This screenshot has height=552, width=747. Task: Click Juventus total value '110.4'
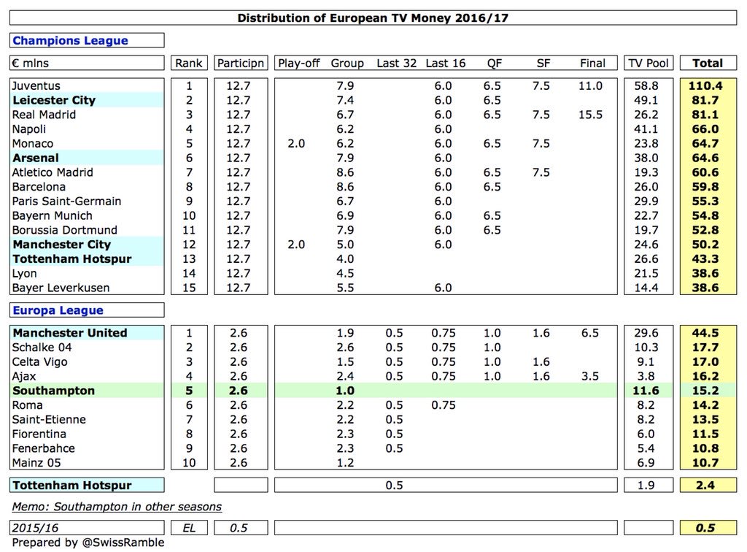point(705,86)
